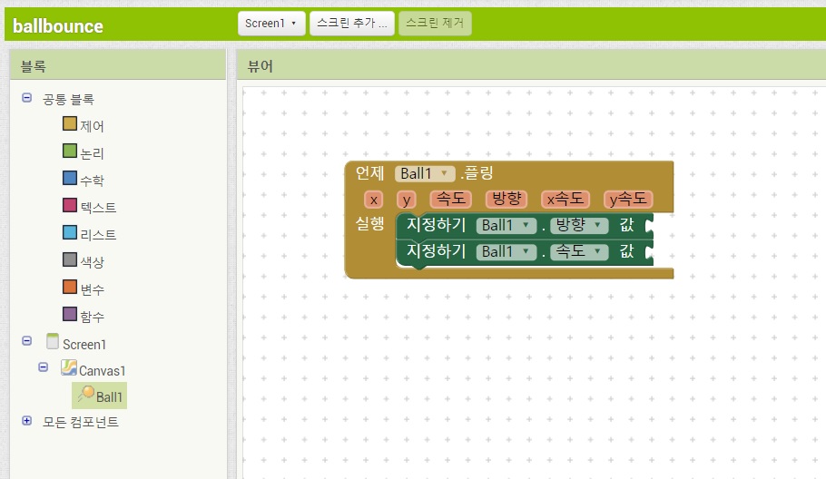Select the y parameter in the fling event
The image size is (826, 479).
[x=407, y=200]
